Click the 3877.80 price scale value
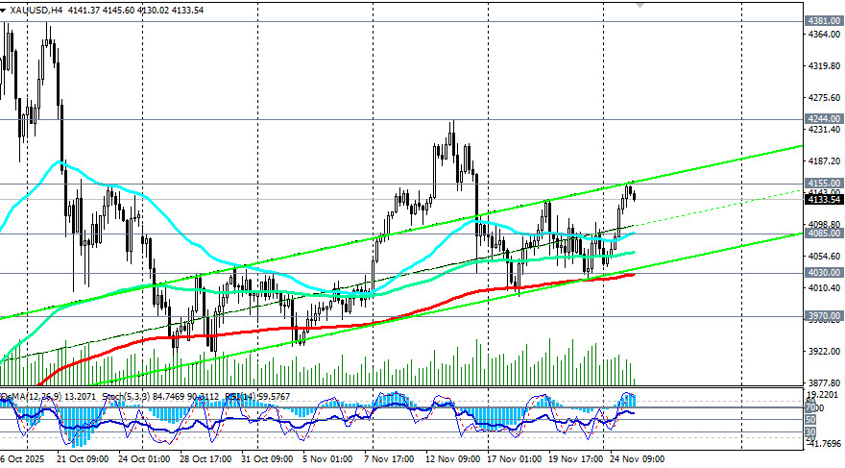845x468 pixels. (825, 382)
